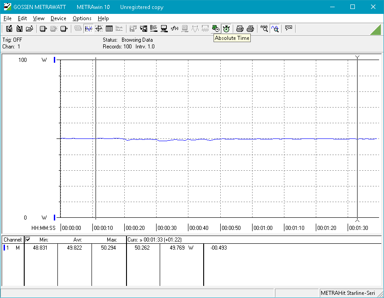Screen dimensions: 384x298
Task: Toggle the Absolute Time stopwatch icon
Action: (226, 29)
